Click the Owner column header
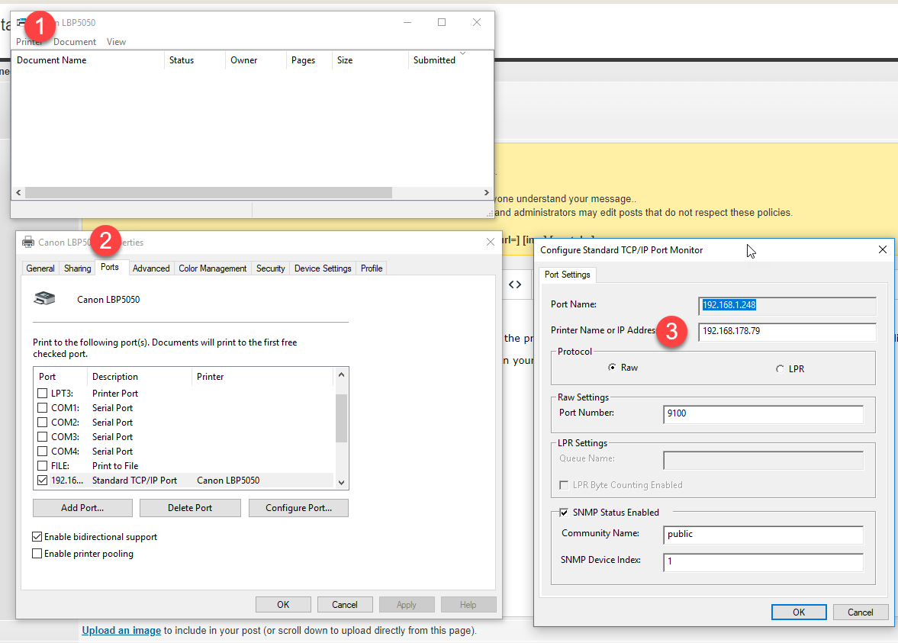 [256, 60]
